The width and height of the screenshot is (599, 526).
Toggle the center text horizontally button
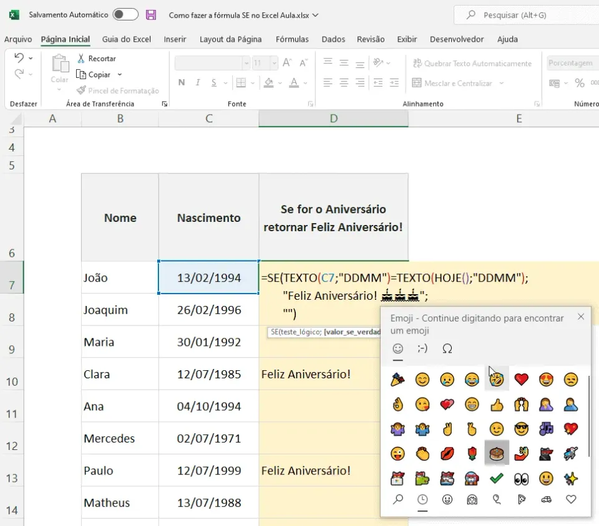[x=344, y=82]
